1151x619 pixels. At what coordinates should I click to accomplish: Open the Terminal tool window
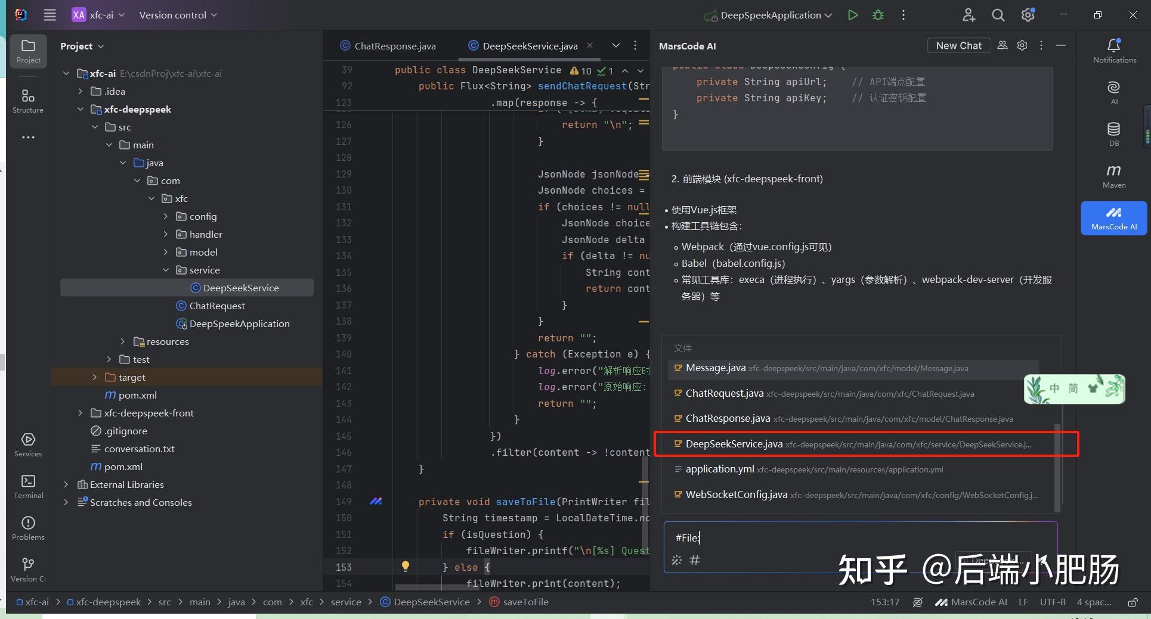27,484
